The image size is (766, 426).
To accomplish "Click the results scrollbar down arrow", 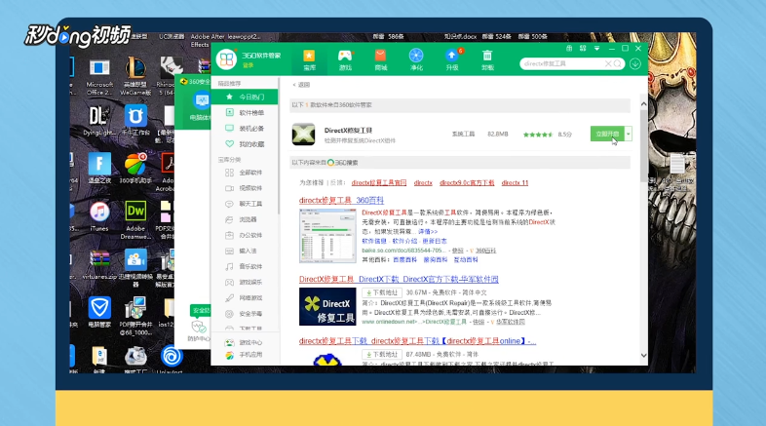I will point(644,356).
